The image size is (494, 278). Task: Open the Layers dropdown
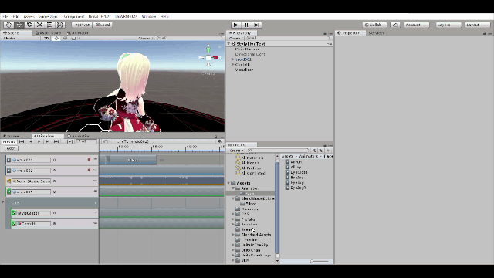[448, 25]
